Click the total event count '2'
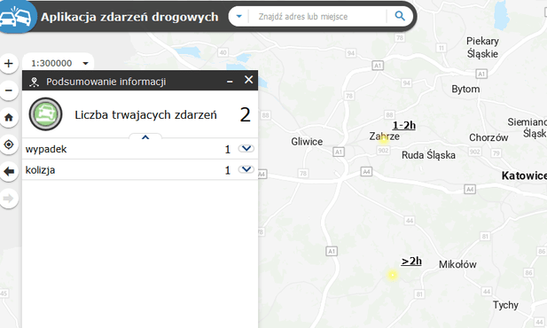The image size is (547, 328). (x=246, y=115)
